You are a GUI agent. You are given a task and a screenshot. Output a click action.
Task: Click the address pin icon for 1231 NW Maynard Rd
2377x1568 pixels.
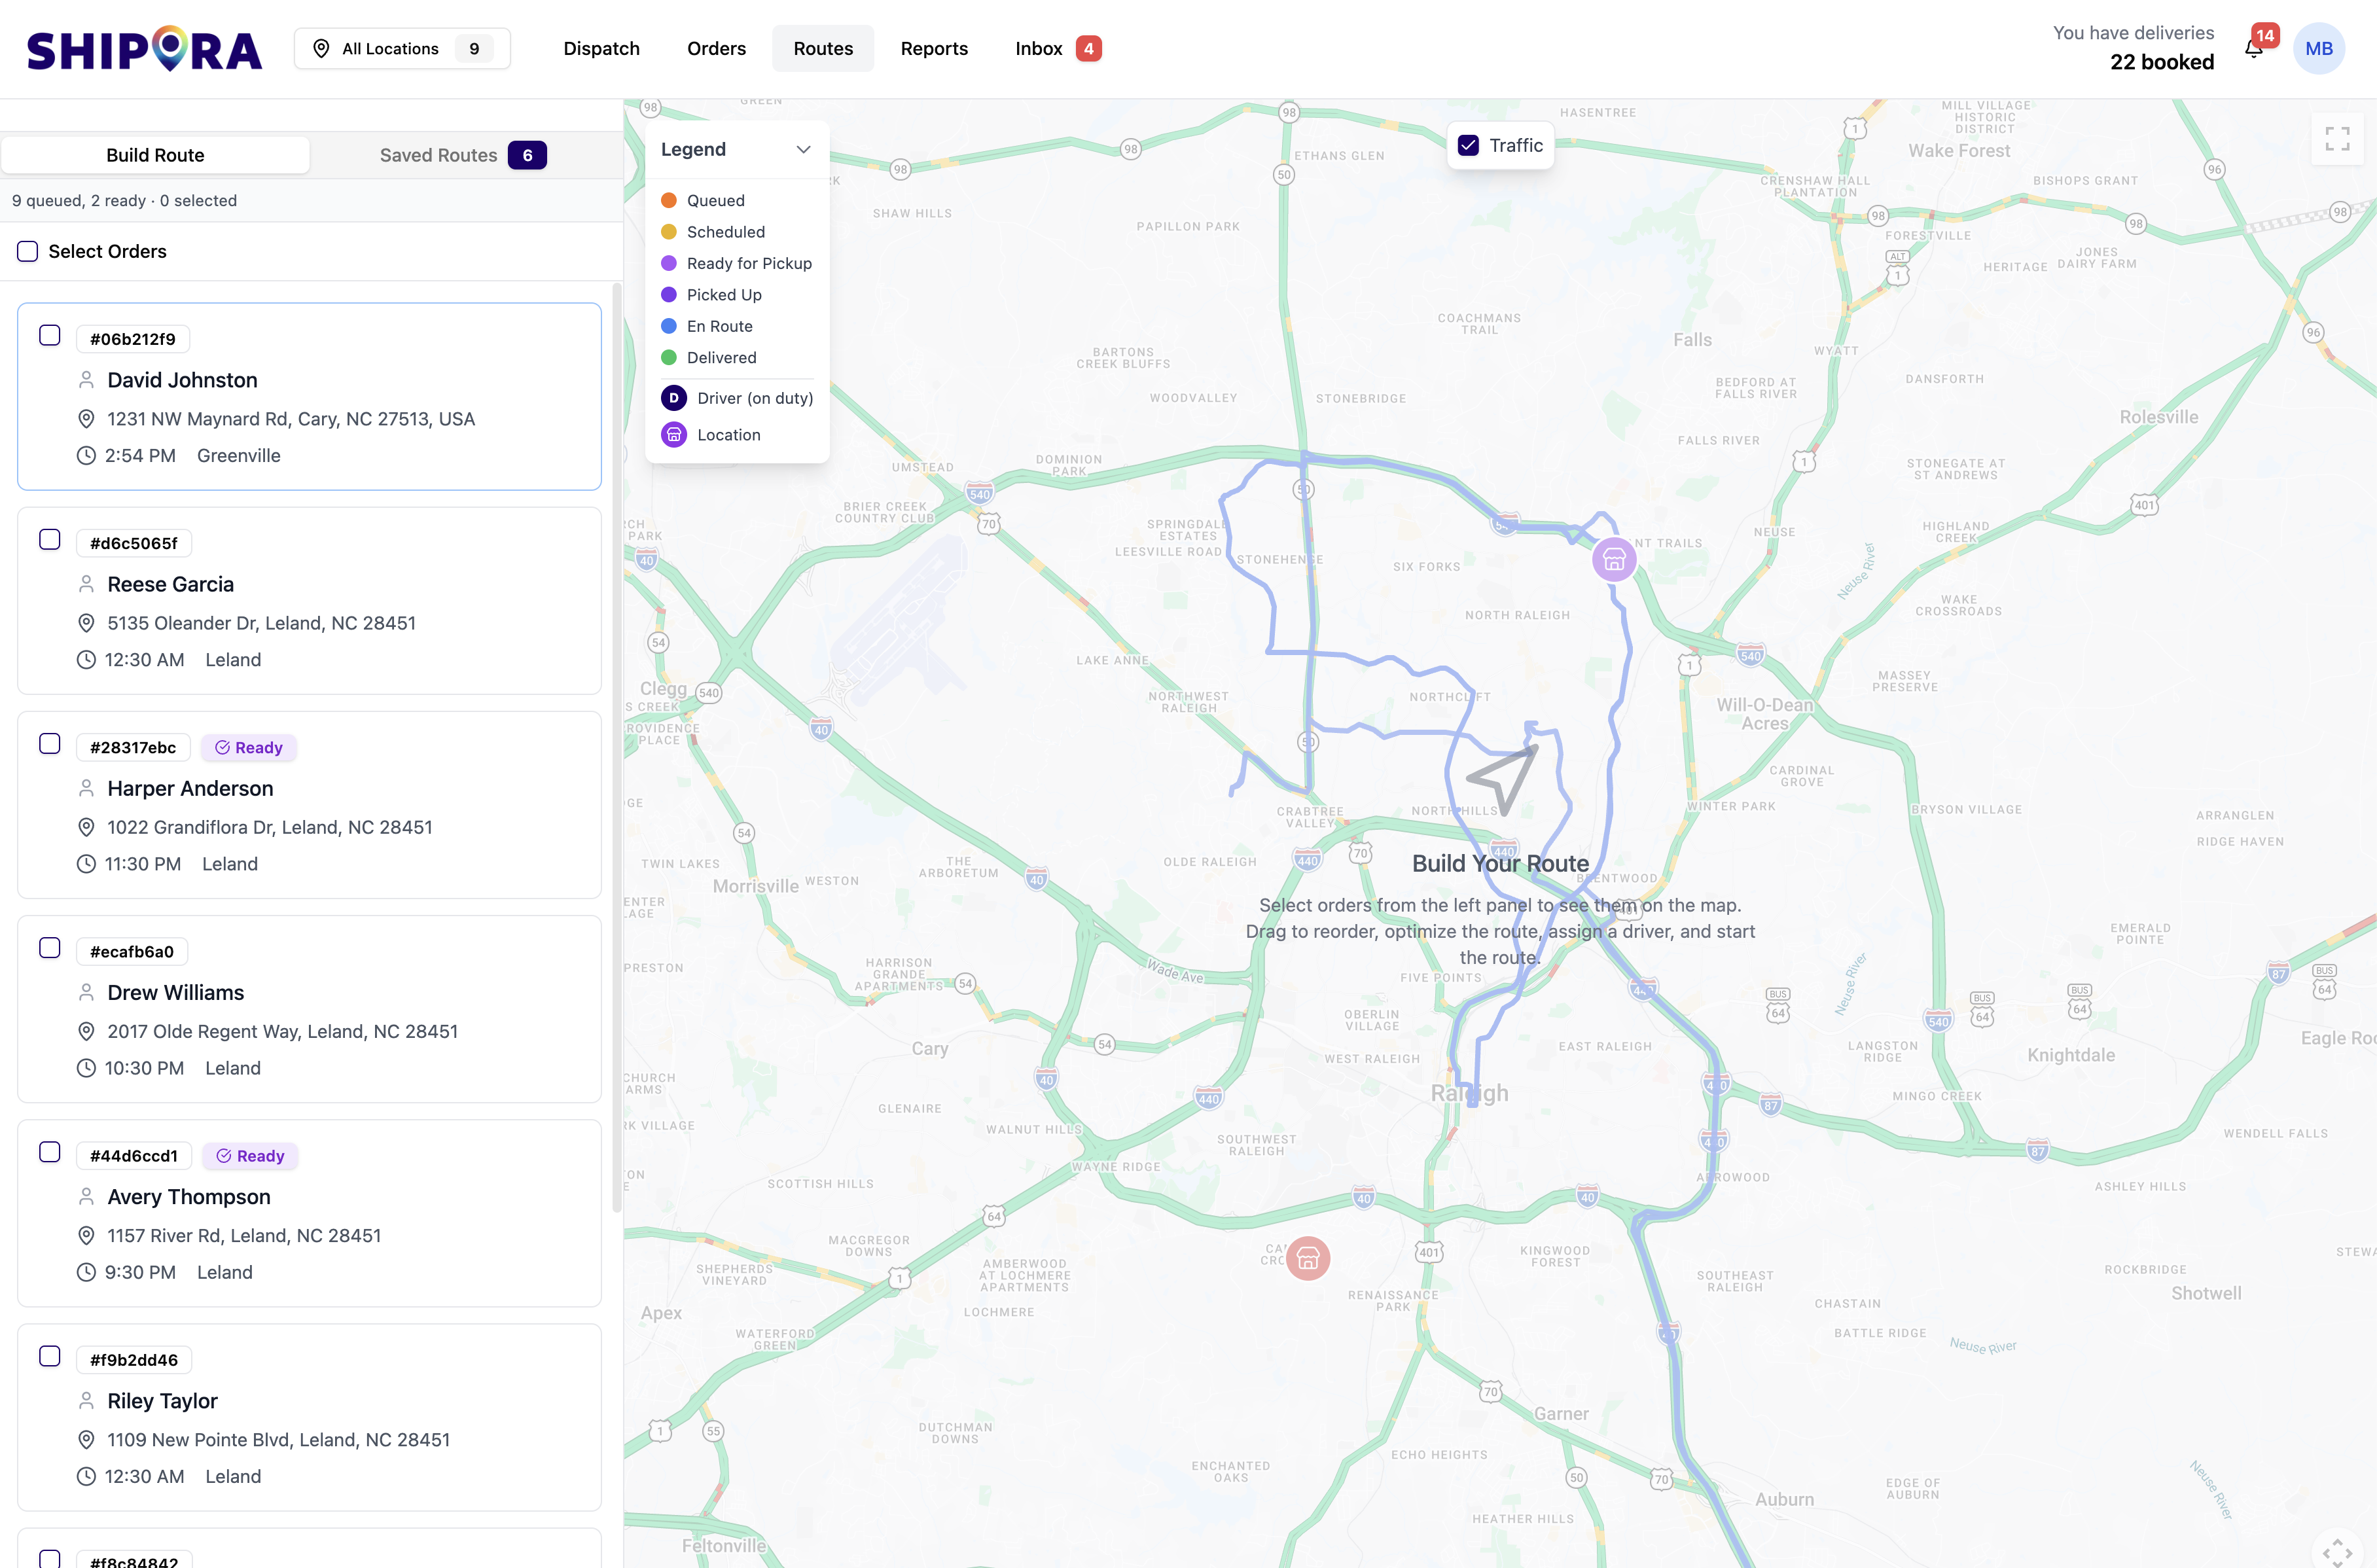[x=86, y=419]
